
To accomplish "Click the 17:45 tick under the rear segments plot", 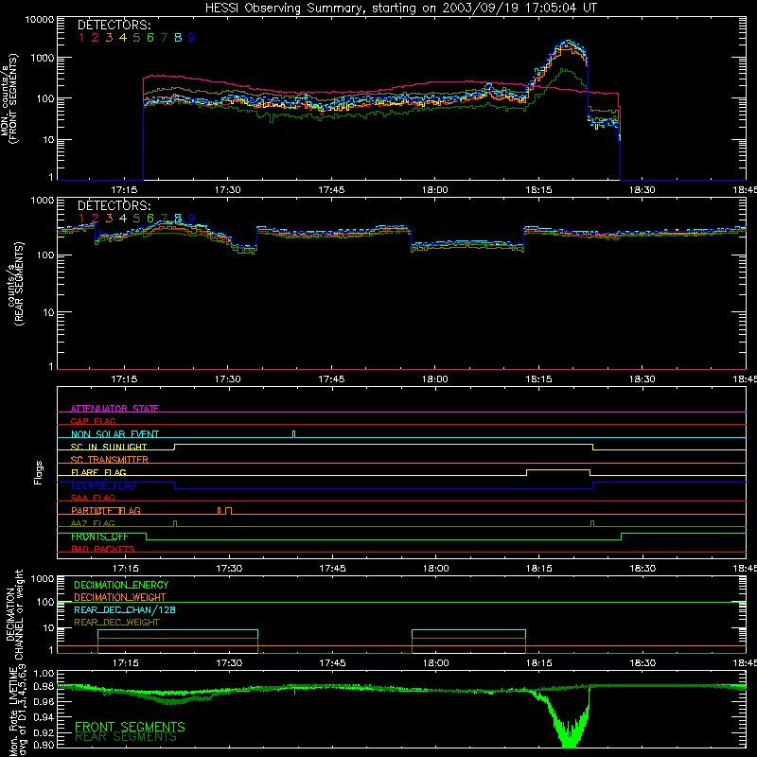I will click(x=331, y=379).
